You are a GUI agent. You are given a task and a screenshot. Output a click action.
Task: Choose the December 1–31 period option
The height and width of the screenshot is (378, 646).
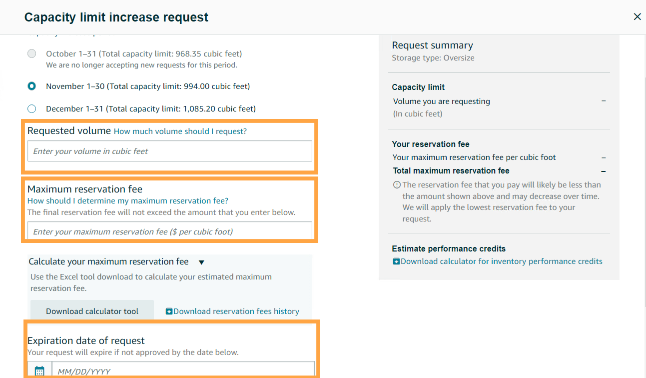(x=32, y=108)
